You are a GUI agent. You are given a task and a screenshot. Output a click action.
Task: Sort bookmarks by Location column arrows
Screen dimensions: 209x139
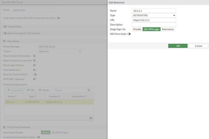(59, 96)
